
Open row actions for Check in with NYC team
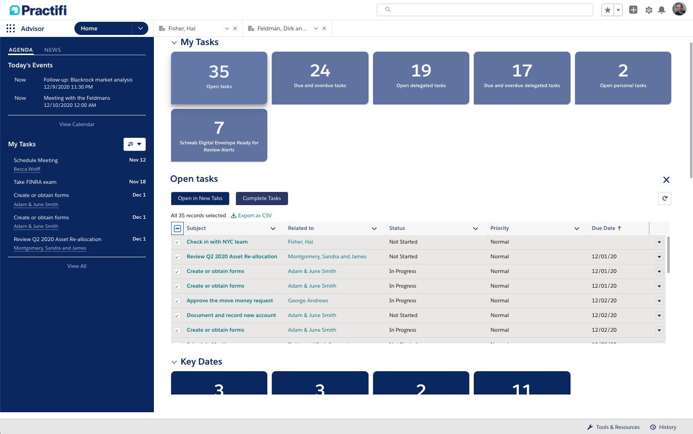coord(659,242)
